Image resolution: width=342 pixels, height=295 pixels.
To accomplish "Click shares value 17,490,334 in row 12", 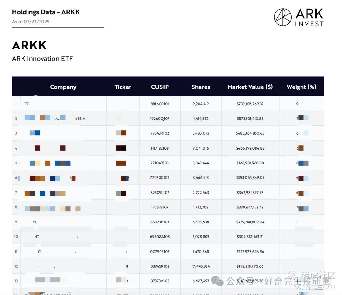I will point(201,266).
